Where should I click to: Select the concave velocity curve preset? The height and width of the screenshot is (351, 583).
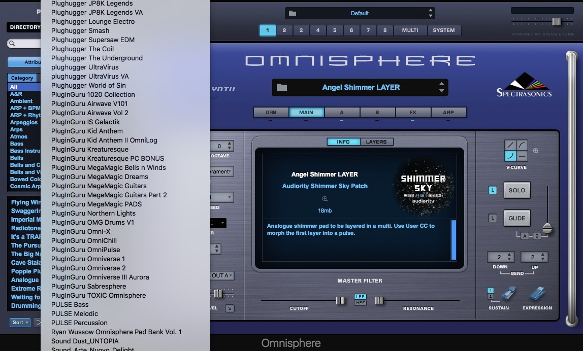click(x=510, y=156)
